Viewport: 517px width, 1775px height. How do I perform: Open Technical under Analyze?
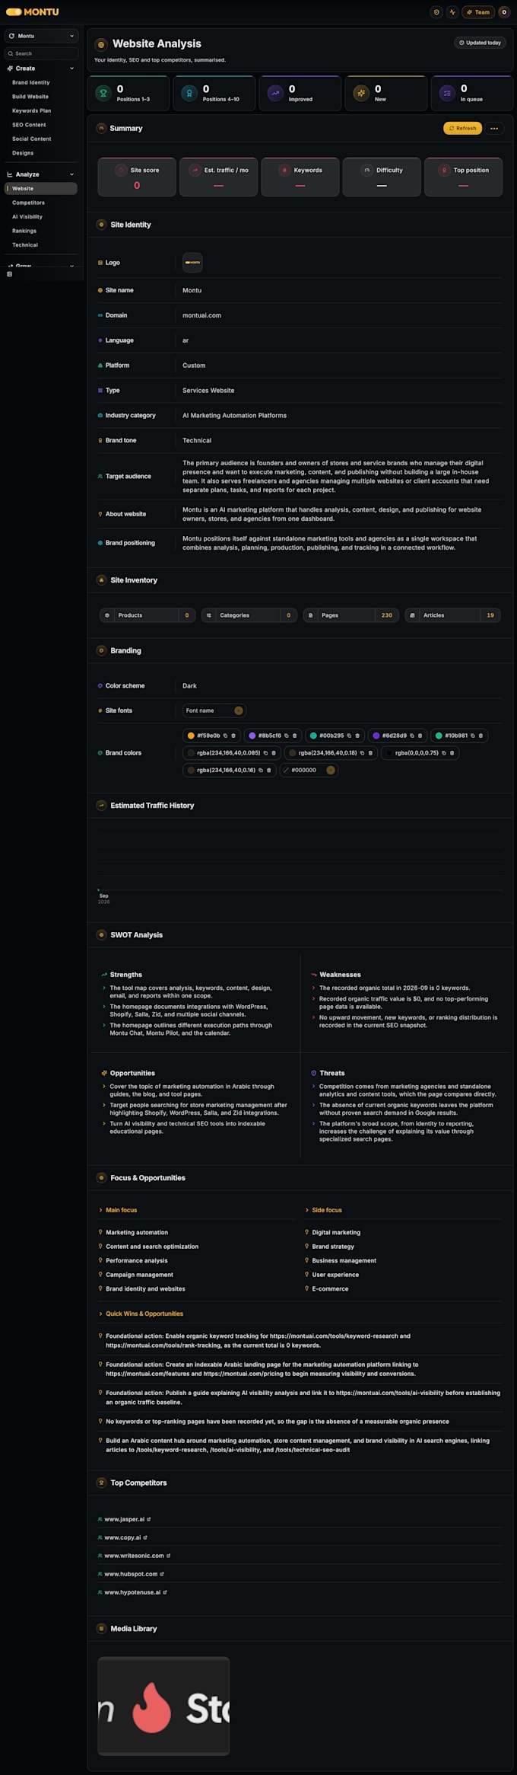click(25, 245)
